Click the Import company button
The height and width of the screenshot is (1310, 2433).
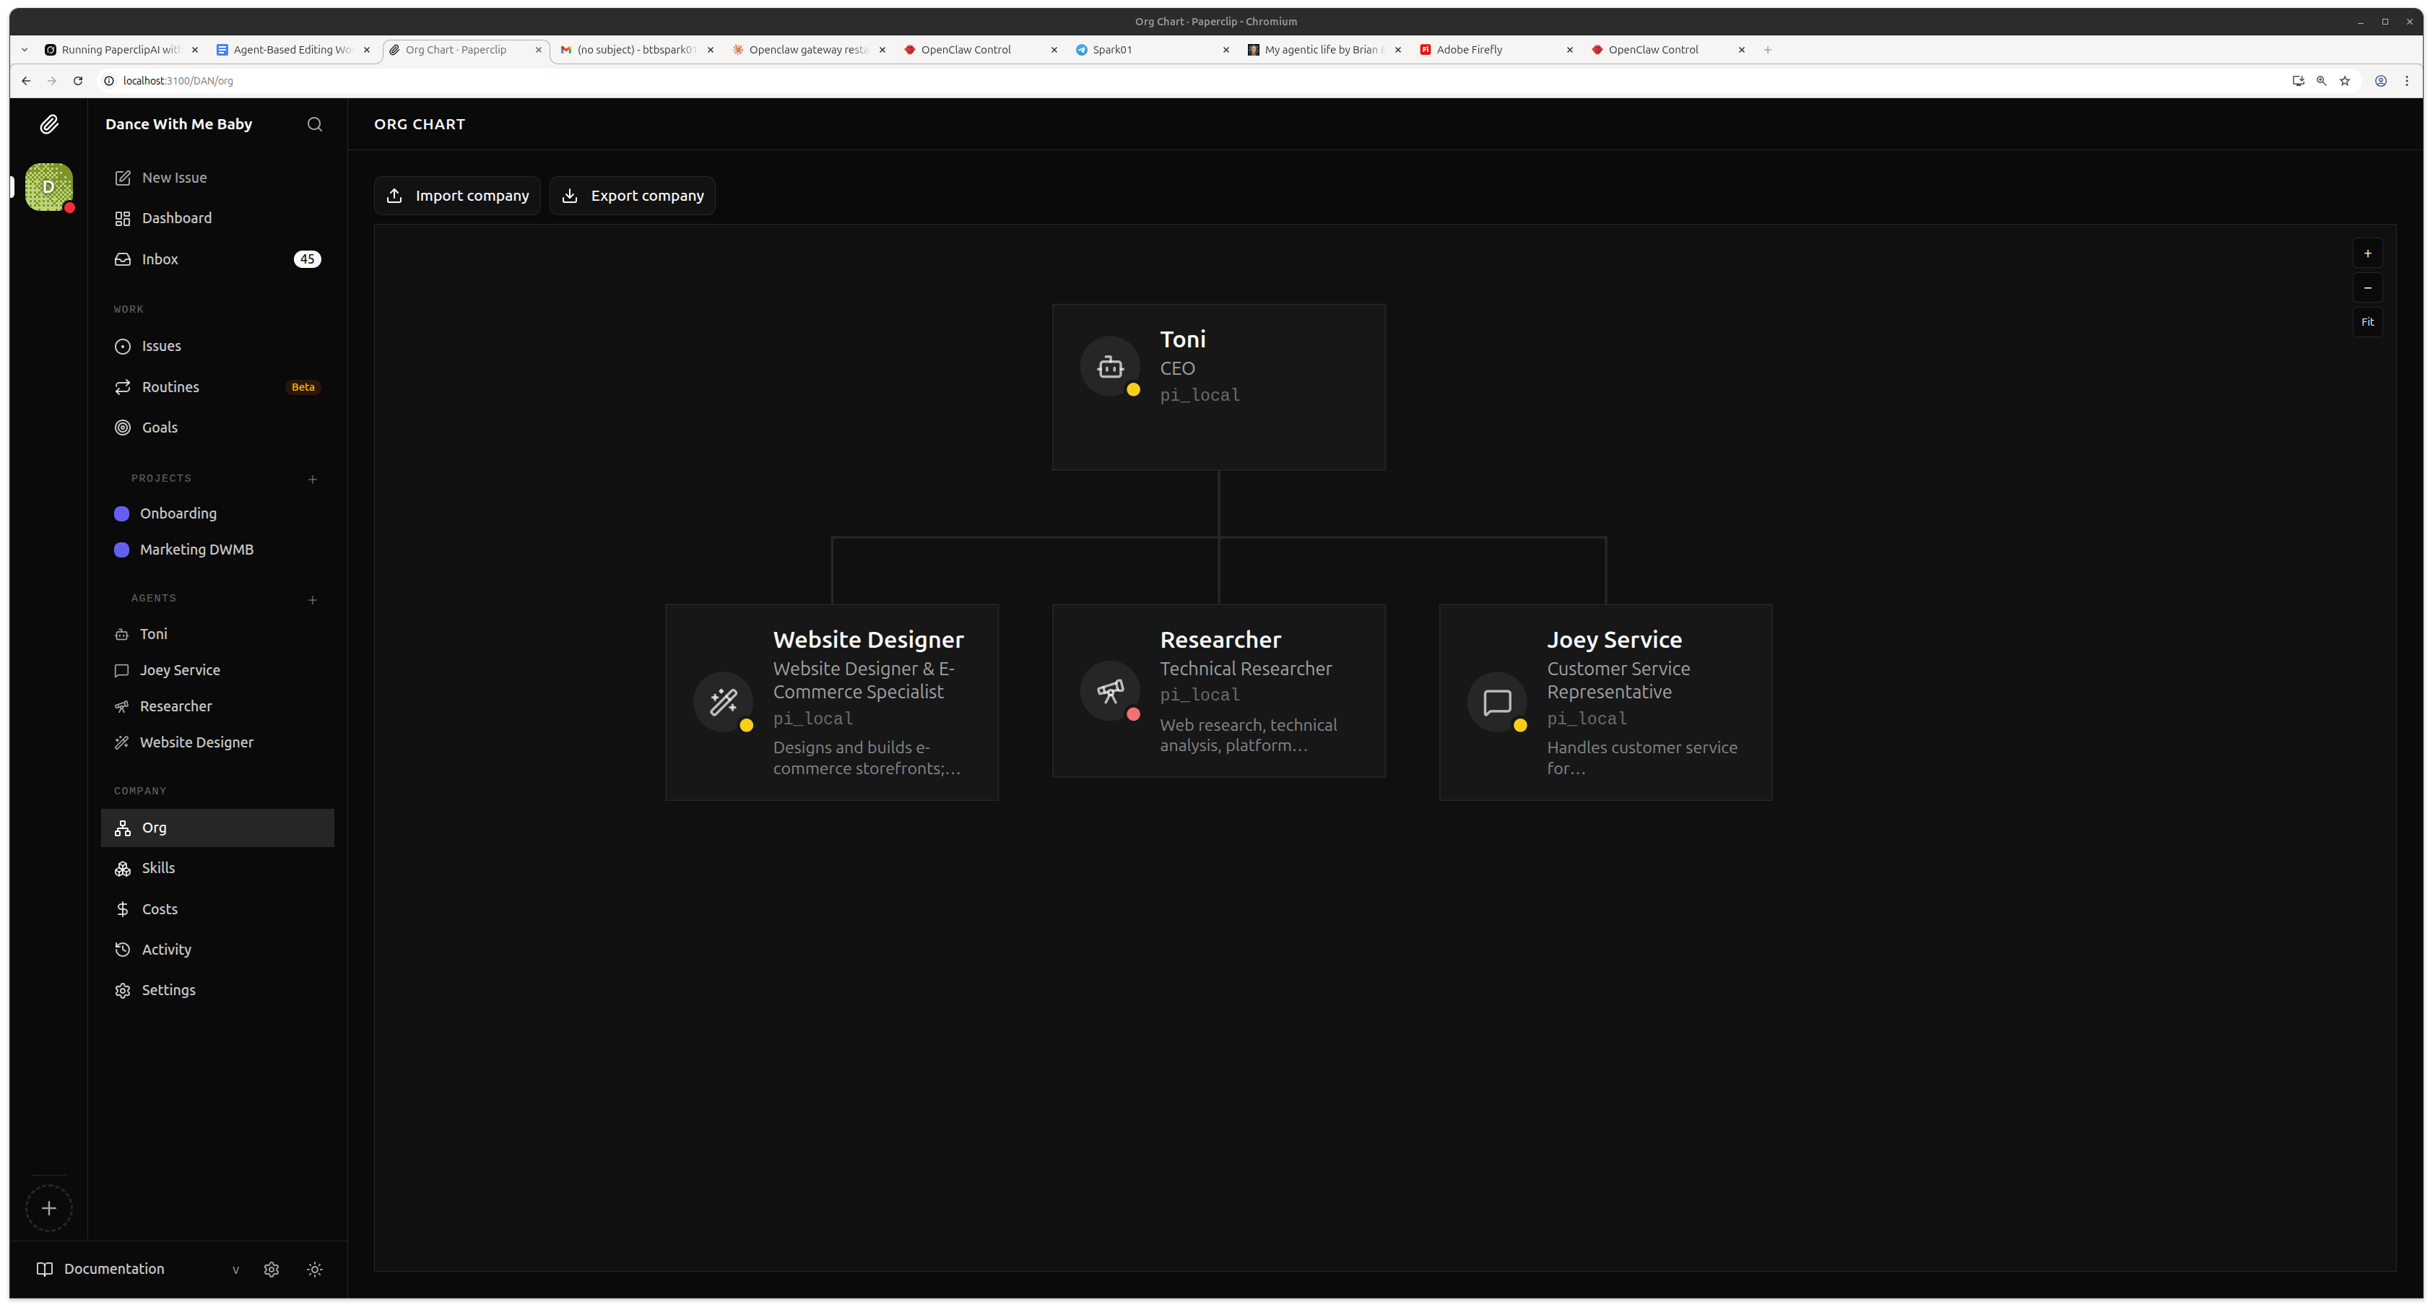click(x=457, y=196)
